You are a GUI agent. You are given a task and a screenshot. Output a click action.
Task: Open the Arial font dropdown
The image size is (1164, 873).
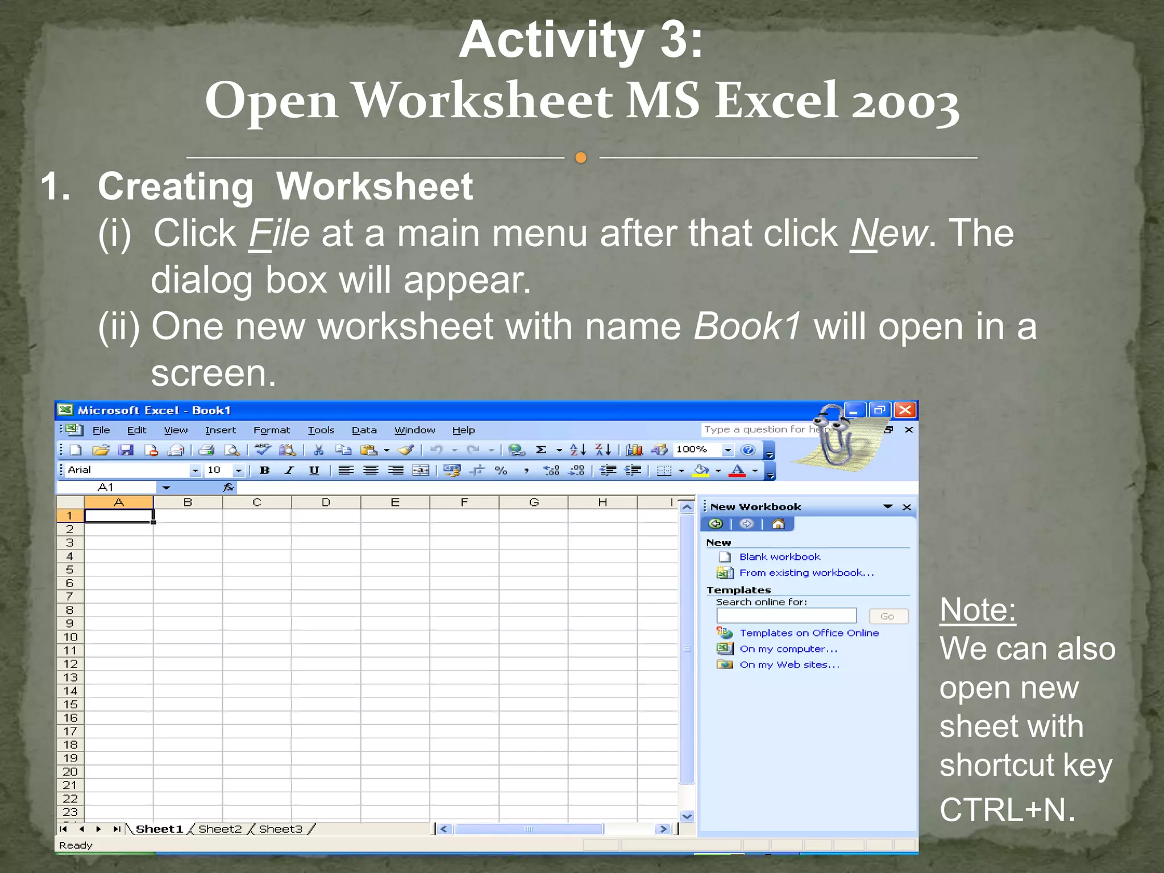point(196,471)
